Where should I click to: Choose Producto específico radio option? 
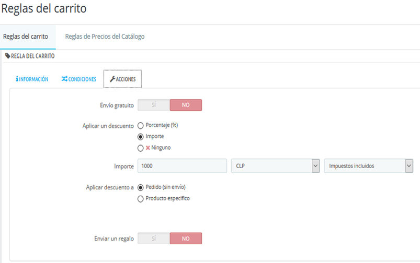pos(140,198)
